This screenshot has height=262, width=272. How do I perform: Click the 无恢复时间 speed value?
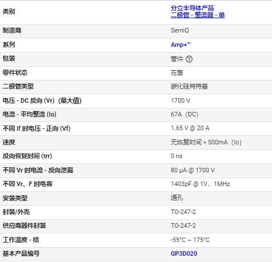pos(206,142)
